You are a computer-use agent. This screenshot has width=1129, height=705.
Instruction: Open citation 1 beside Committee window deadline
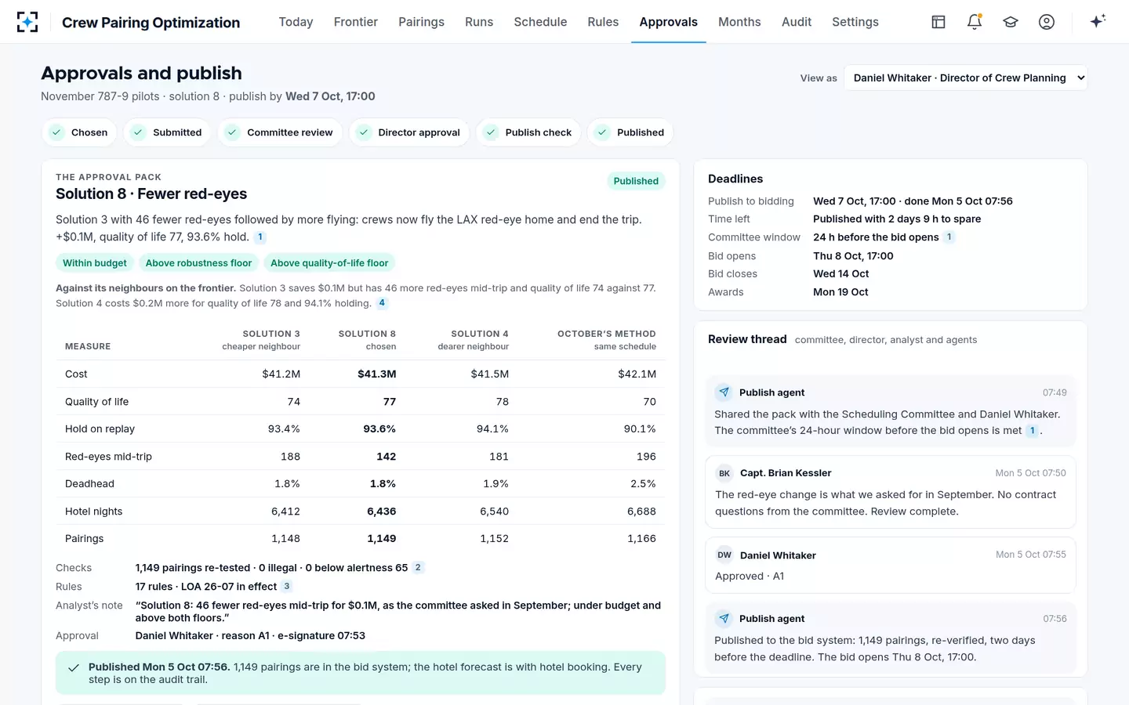tap(949, 237)
